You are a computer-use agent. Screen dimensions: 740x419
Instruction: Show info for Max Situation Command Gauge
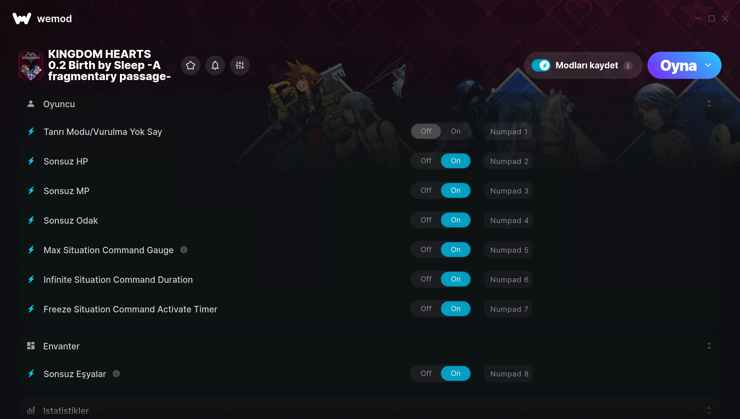pos(184,250)
